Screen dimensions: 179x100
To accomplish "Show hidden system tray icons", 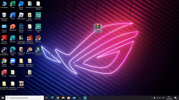I will (x=152, y=98).
